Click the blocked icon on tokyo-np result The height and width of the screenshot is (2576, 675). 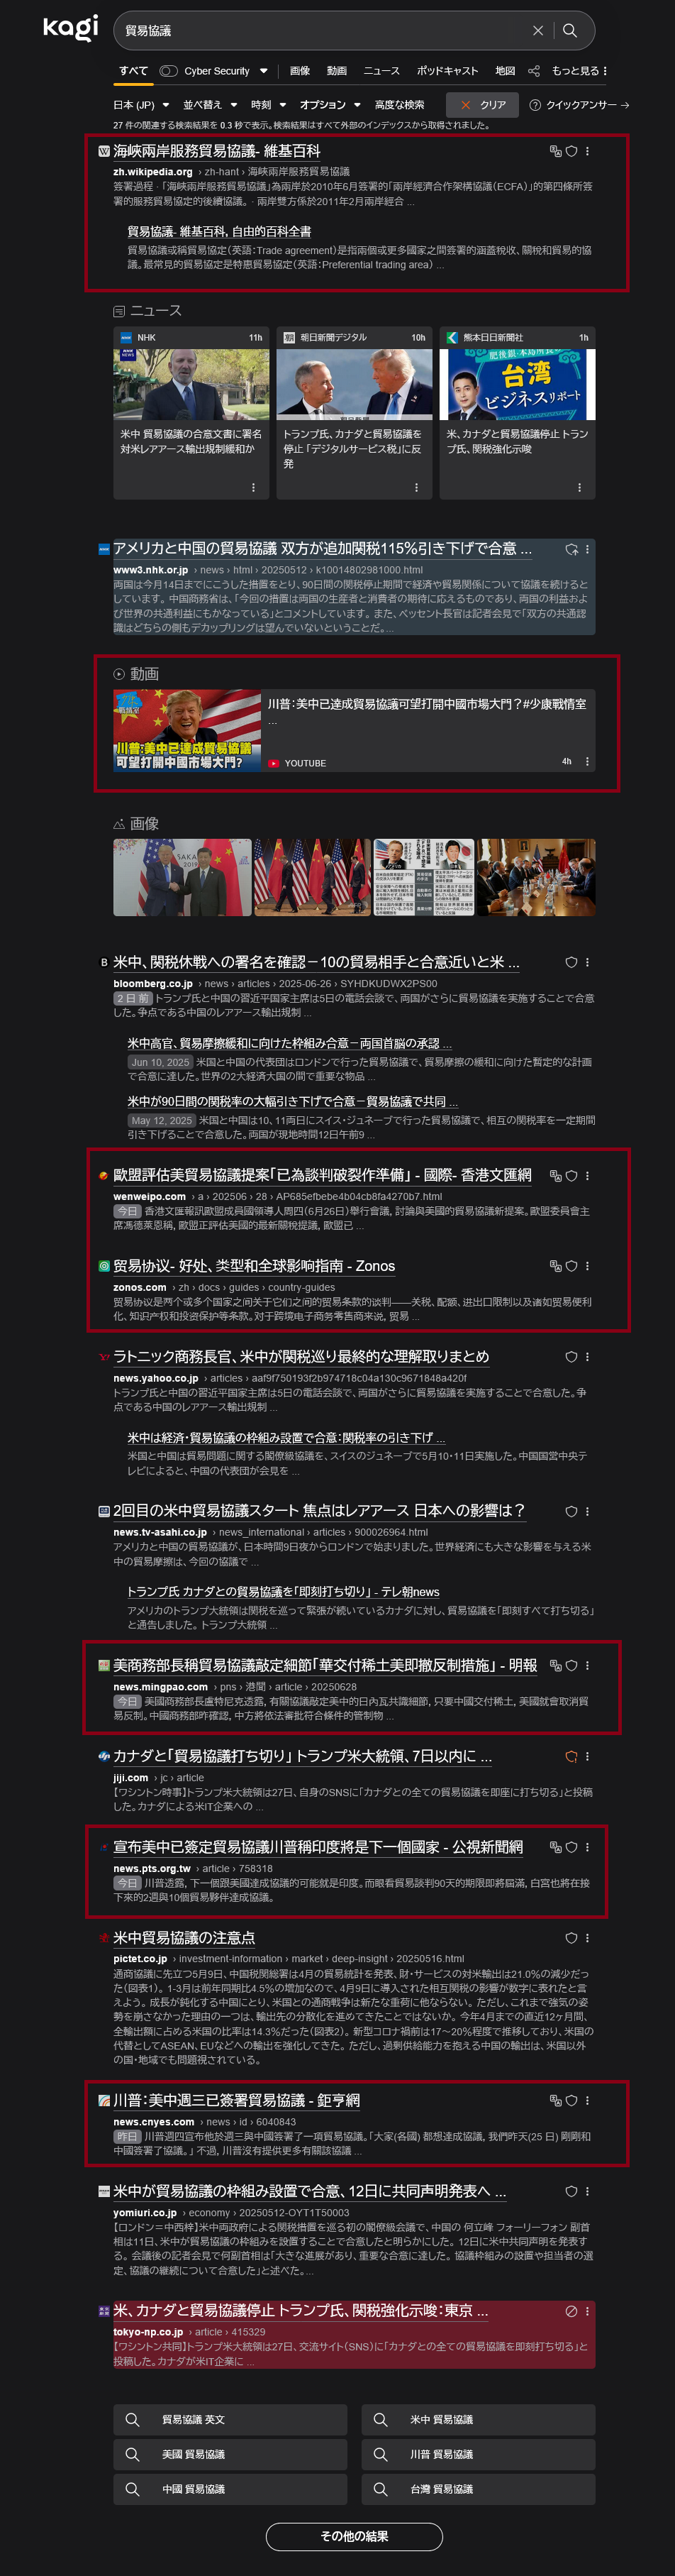[571, 2311]
